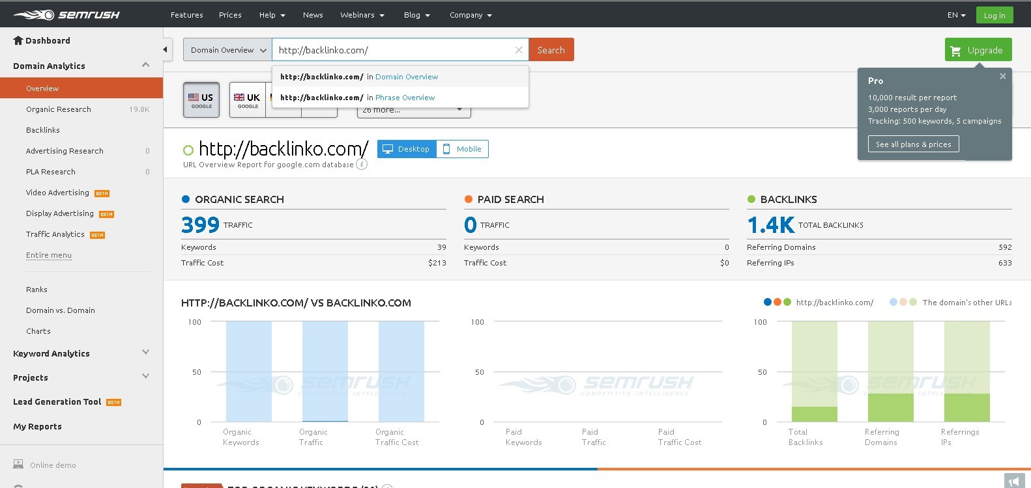Switch to Desktop view
The image size is (1031, 488).
pos(407,149)
